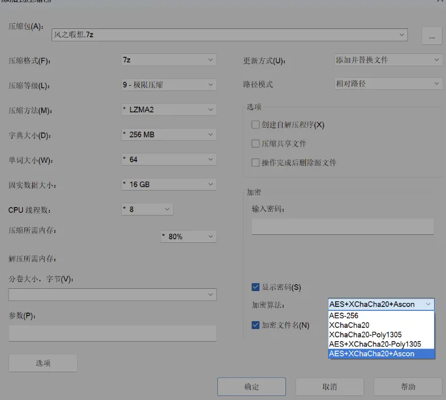446x400 pixels.
Task: Open the 固实数据大小 16 GB dropdown
Action: [169, 184]
